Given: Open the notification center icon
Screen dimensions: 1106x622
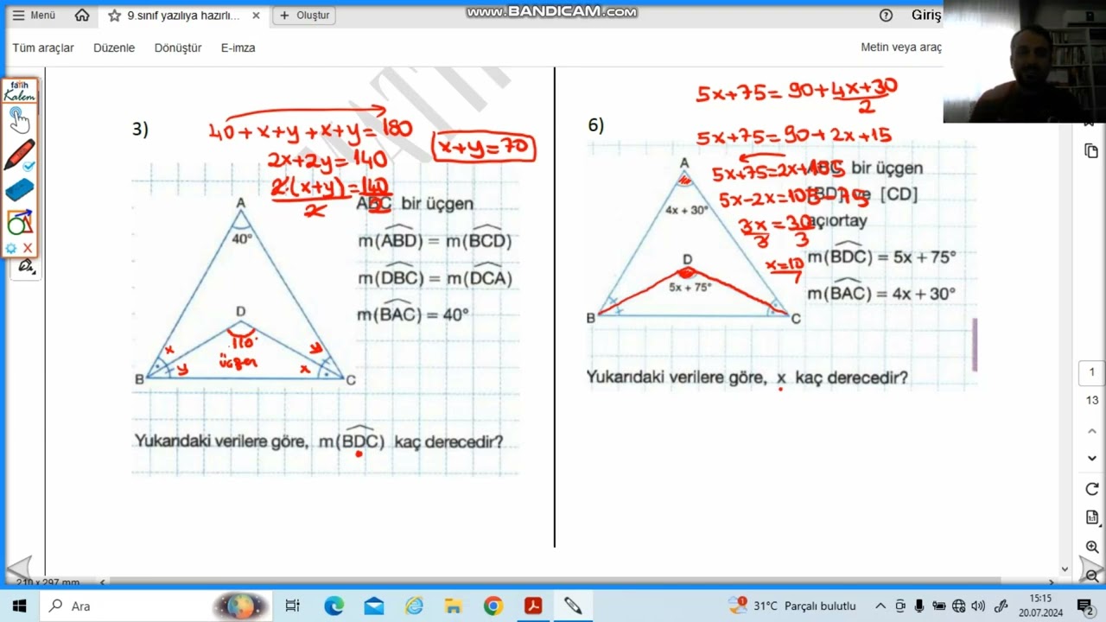Looking at the screenshot, I should tap(1086, 606).
